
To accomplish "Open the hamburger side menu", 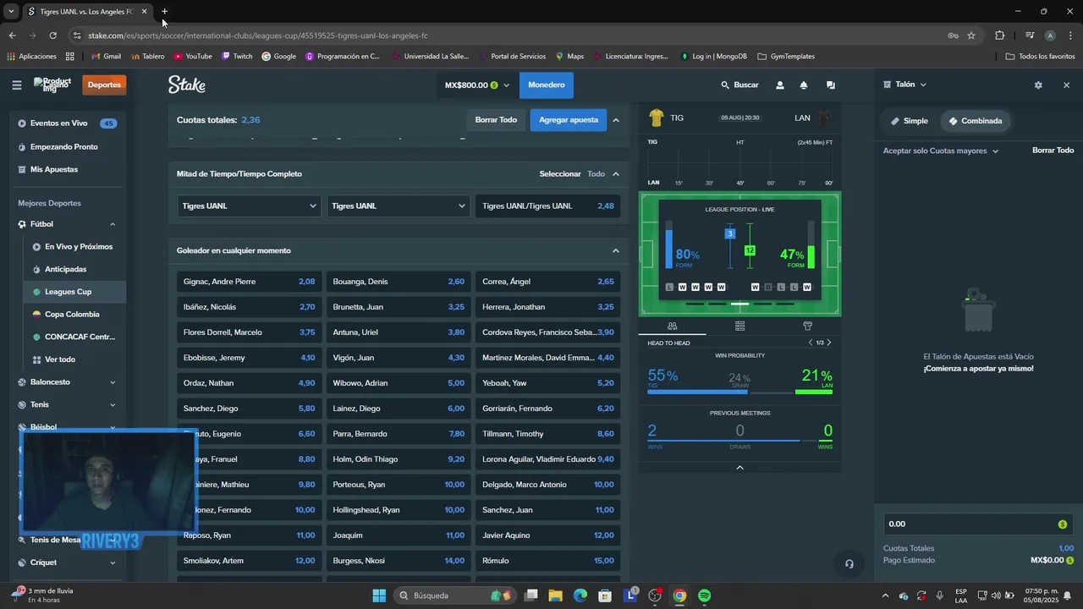I will [x=16, y=85].
